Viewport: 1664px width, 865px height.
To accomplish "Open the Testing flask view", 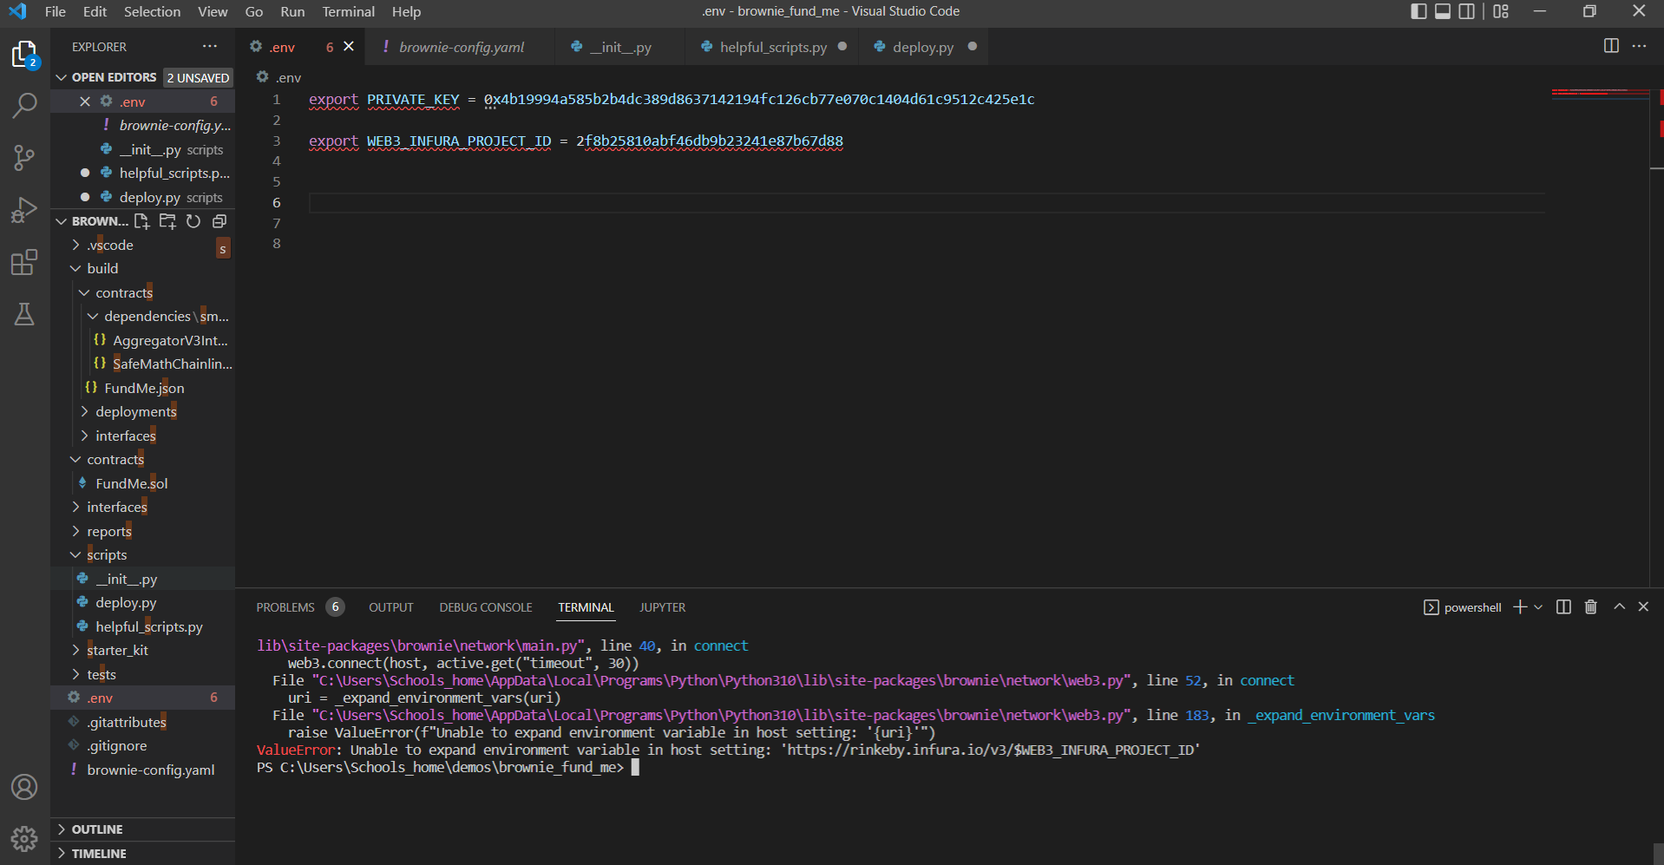I will [x=24, y=314].
